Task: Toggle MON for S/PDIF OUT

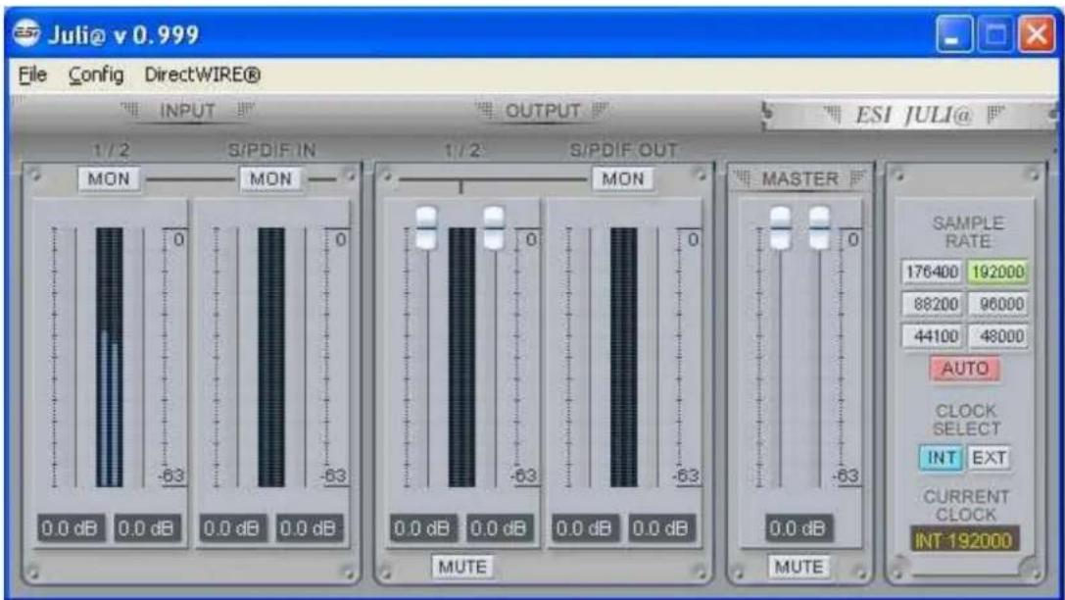Action: tap(623, 178)
